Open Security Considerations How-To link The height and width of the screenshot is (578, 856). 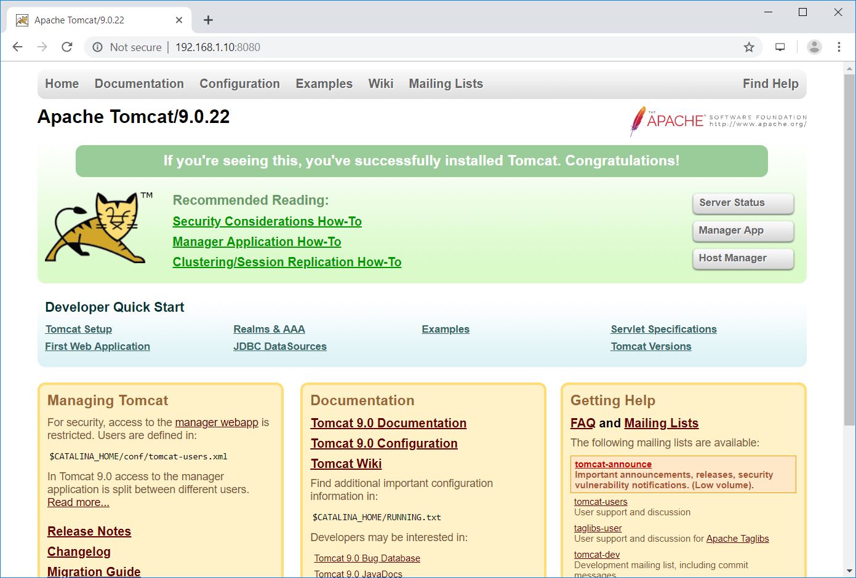(x=267, y=221)
